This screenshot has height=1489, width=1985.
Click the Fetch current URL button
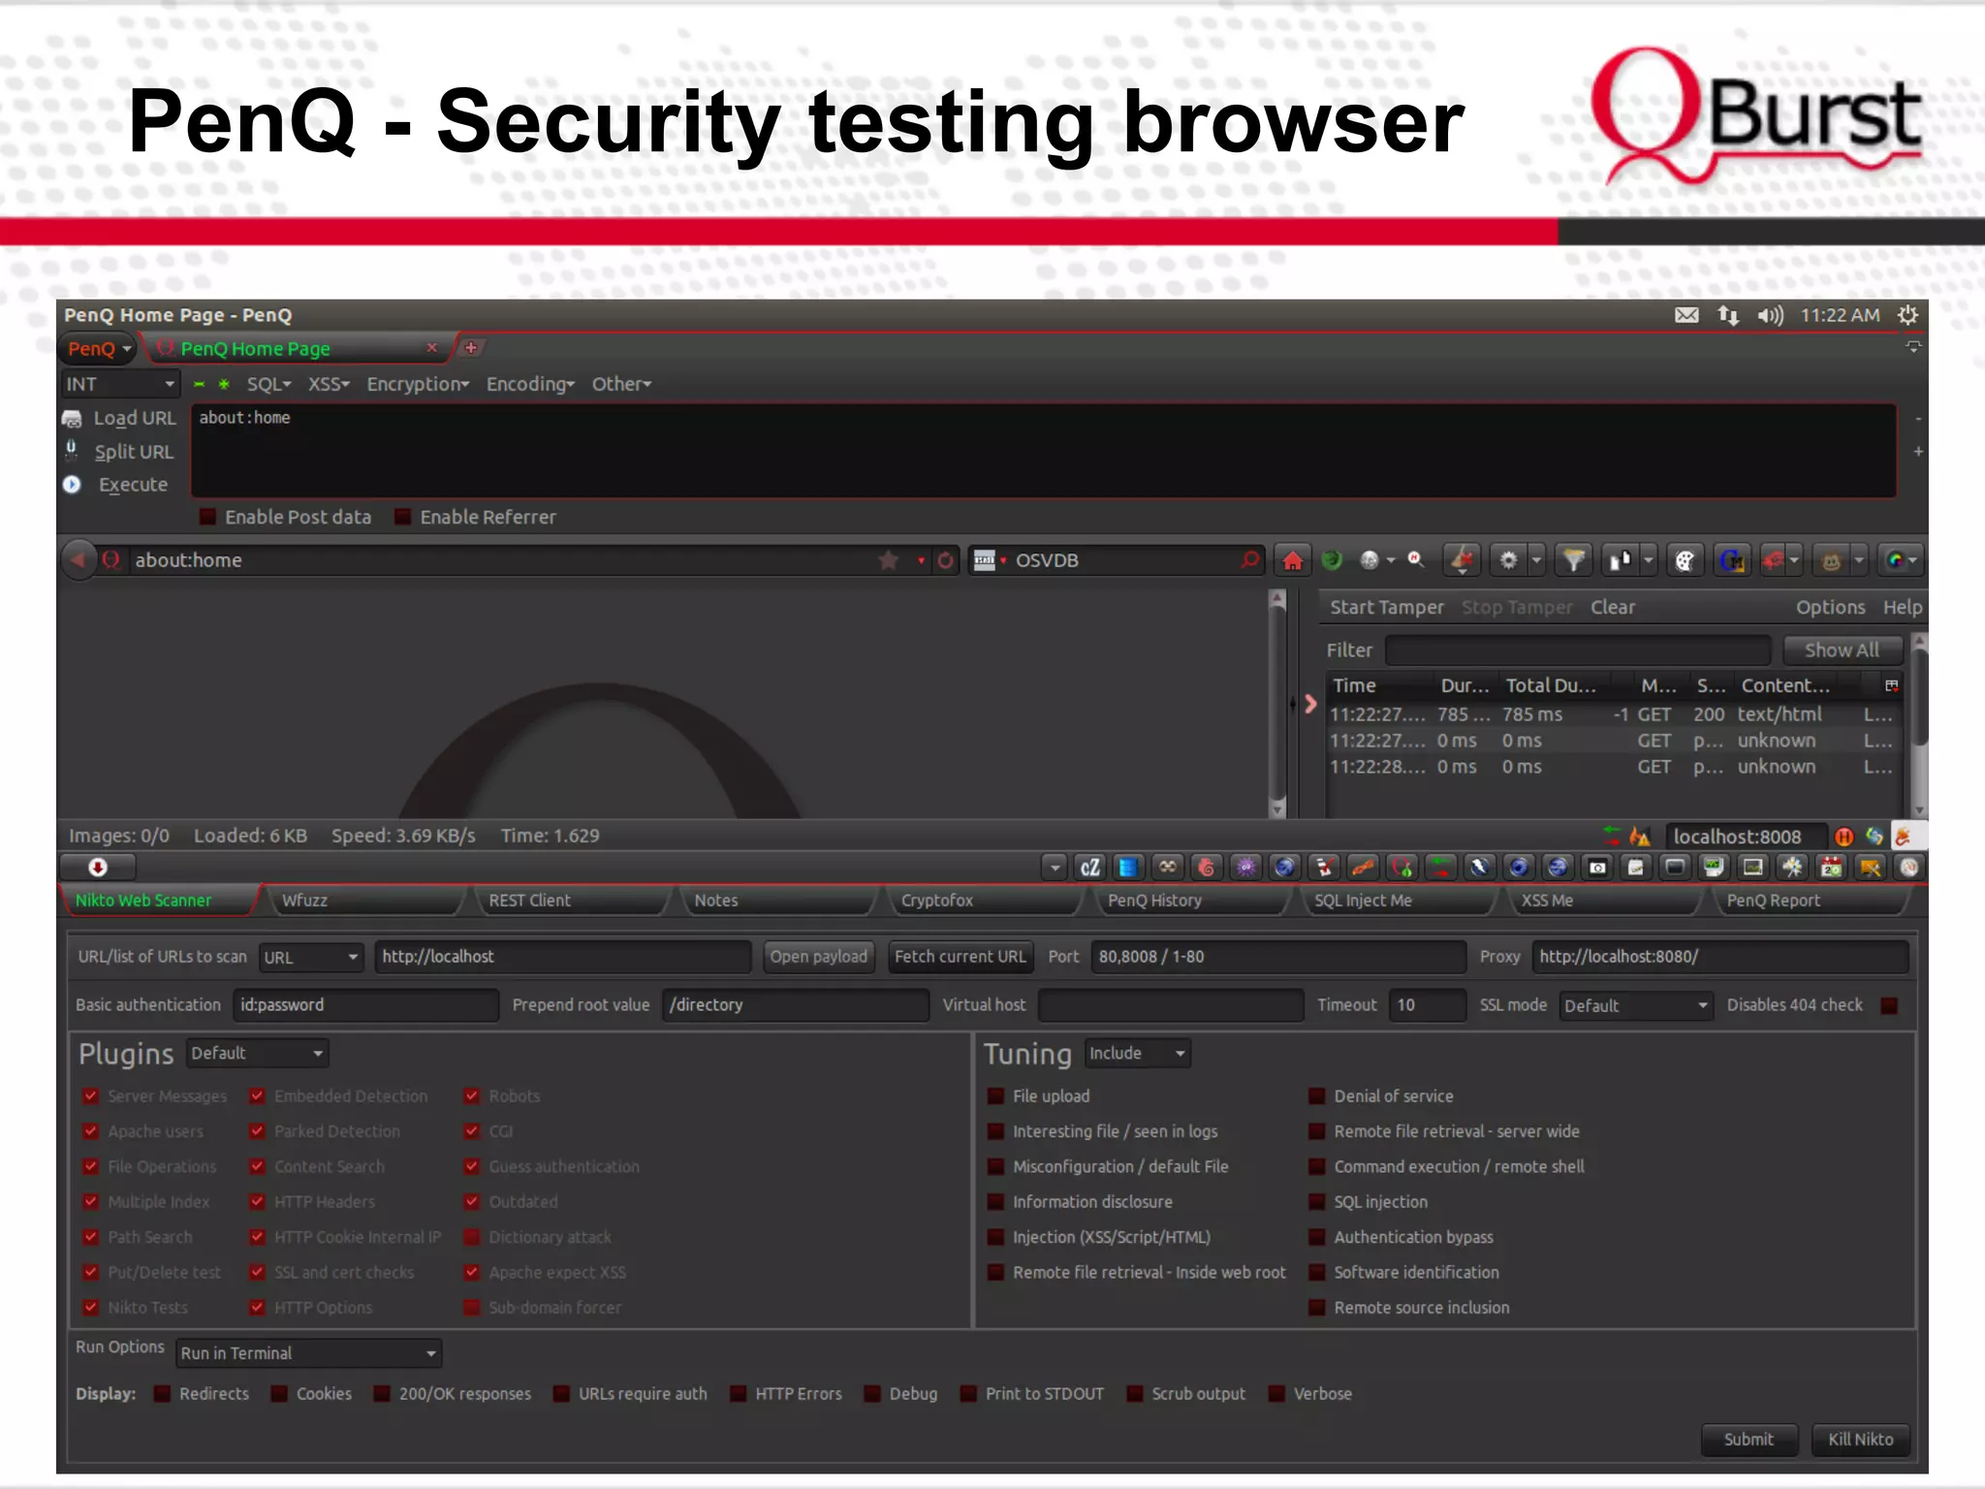(x=961, y=957)
